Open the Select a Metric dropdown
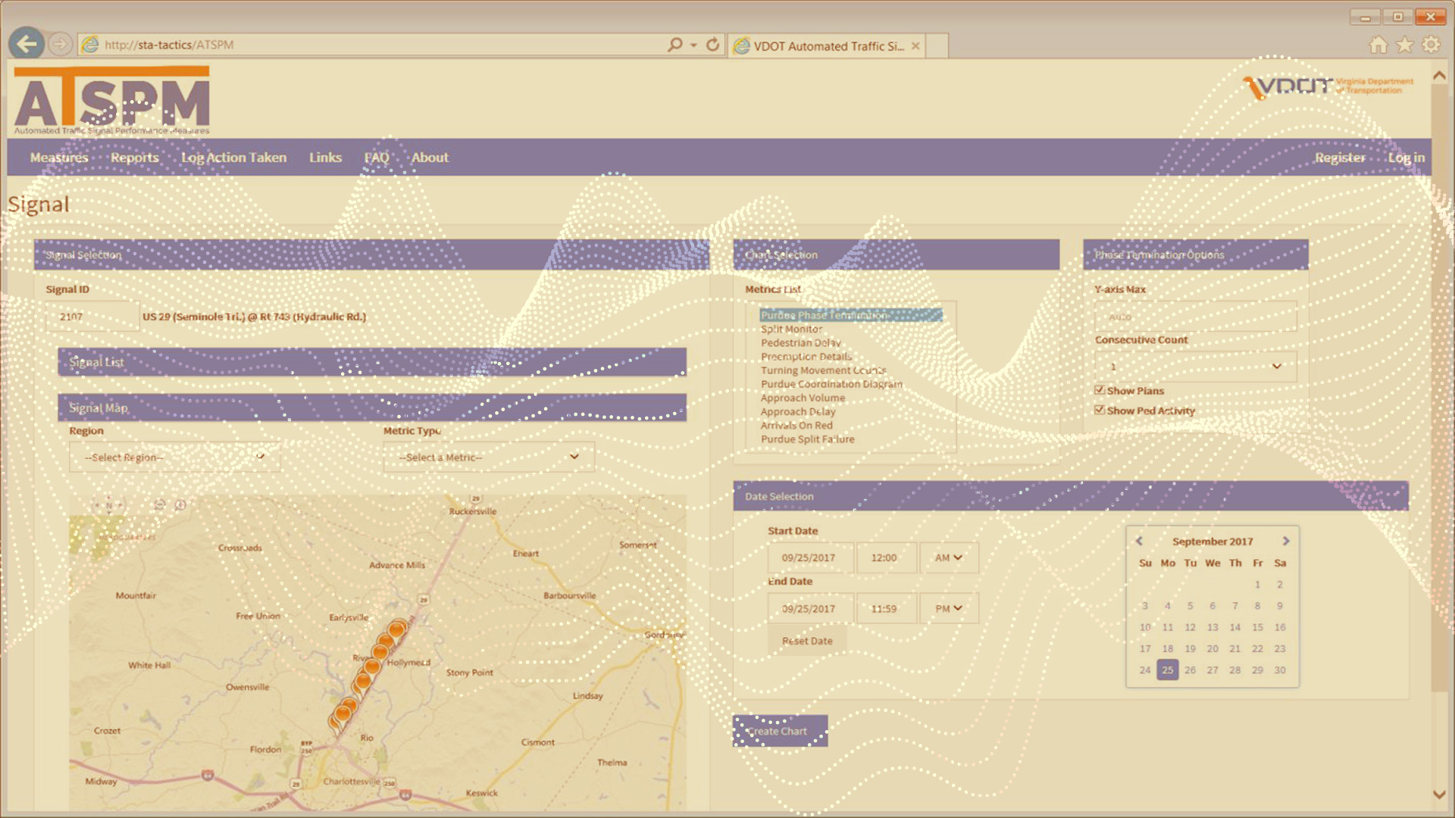 [x=489, y=457]
